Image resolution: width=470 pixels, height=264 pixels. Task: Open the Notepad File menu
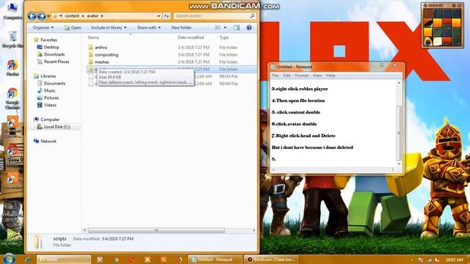click(275, 76)
